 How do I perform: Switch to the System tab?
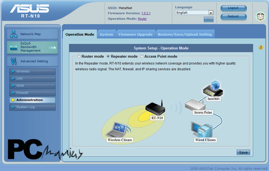pos(106,34)
